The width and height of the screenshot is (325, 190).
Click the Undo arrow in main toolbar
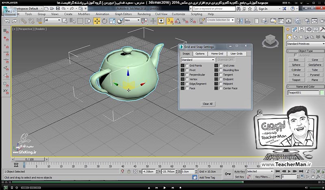click(x=7, y=21)
